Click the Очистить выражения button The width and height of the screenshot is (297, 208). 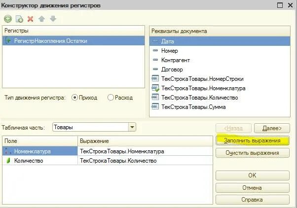(253, 153)
